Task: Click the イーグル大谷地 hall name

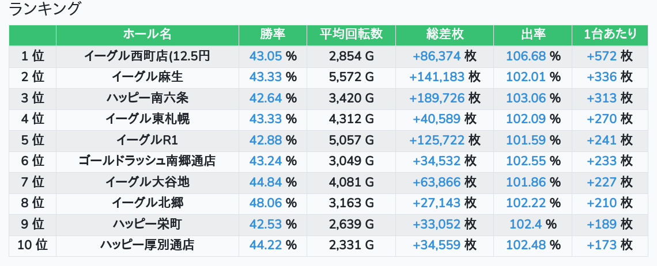Action: coord(147,182)
